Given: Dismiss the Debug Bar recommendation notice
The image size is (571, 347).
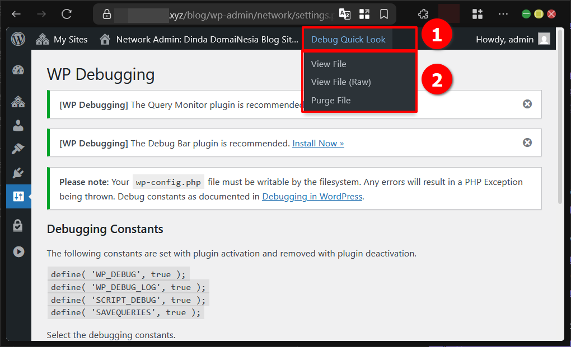Looking at the screenshot, I should 527,142.
